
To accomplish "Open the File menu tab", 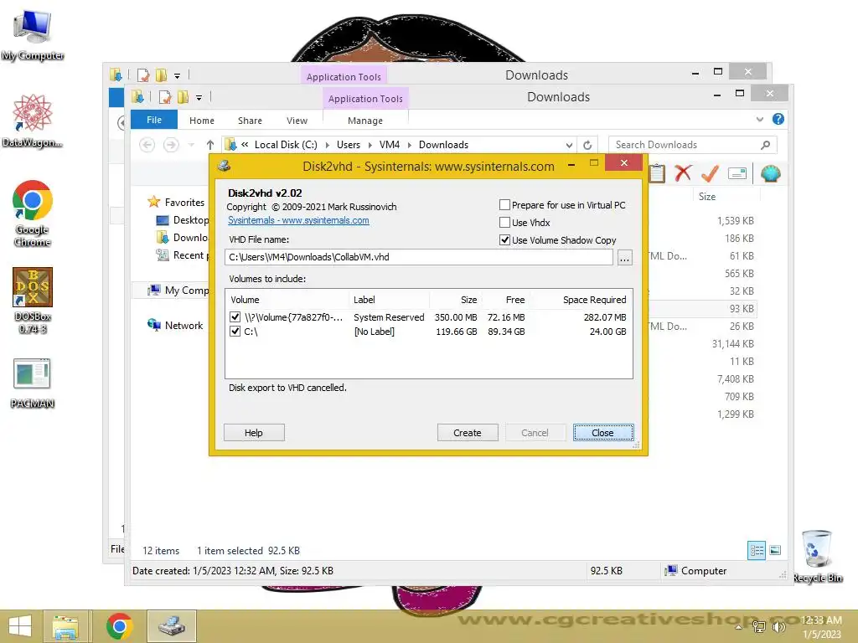I will tap(154, 120).
